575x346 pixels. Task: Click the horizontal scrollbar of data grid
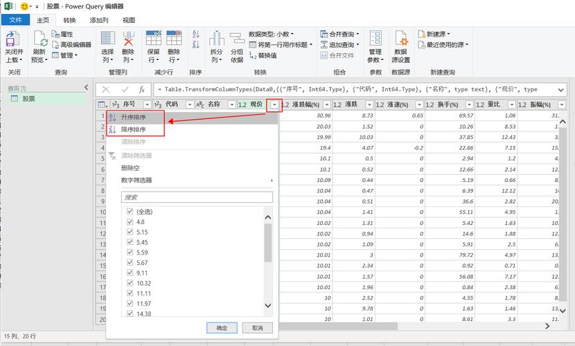338,325
